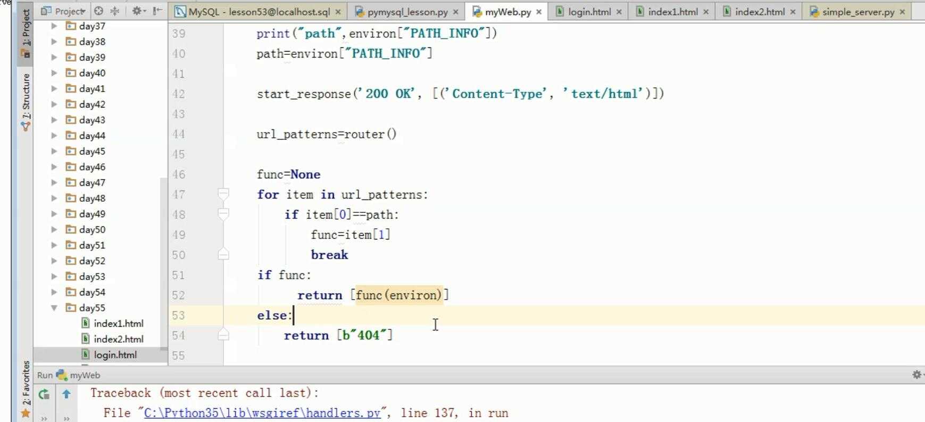The width and height of the screenshot is (925, 422).
Task: Click the Run myWeb panel title
Action: (69, 375)
